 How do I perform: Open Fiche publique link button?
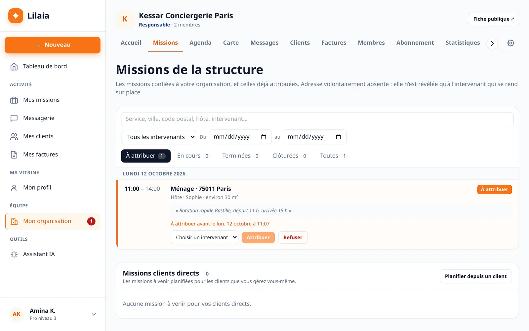pos(493,19)
